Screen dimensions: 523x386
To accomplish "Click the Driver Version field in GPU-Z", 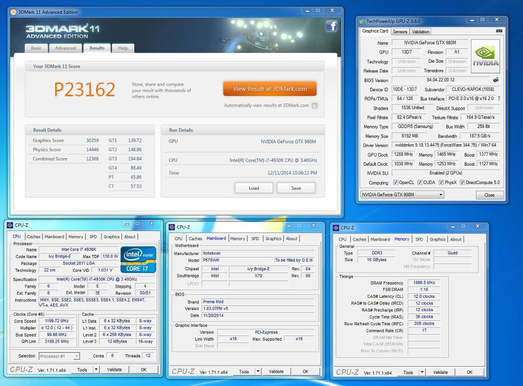I will [x=445, y=145].
